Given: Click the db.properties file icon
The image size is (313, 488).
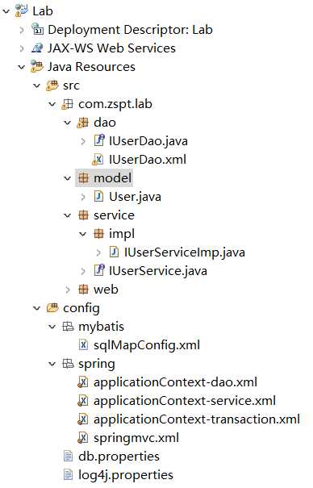Looking at the screenshot, I should [68, 457].
